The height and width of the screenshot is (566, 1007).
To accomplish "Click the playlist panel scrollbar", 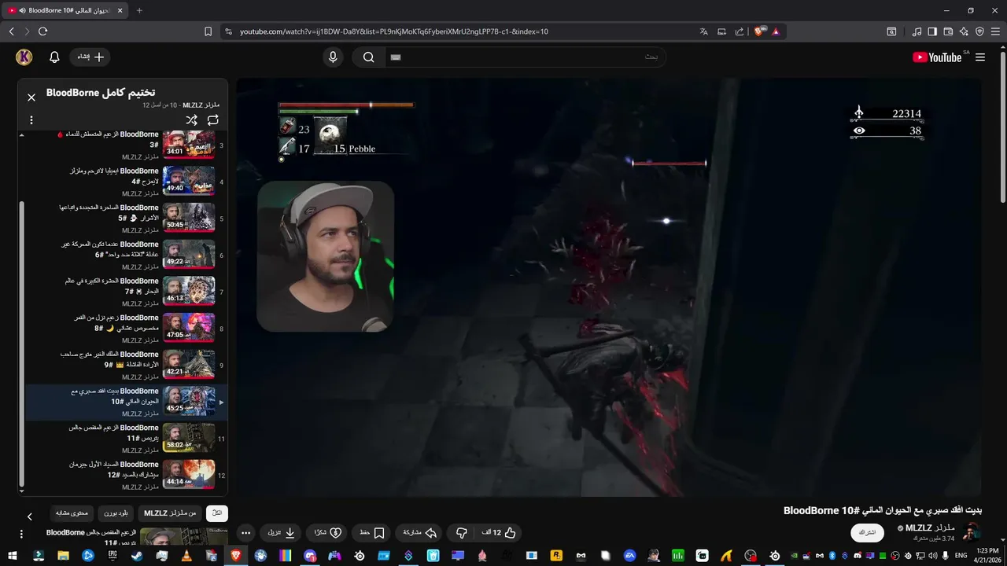I will [21, 342].
